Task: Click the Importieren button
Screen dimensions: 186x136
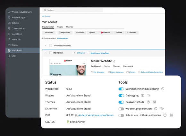Action: point(65,33)
